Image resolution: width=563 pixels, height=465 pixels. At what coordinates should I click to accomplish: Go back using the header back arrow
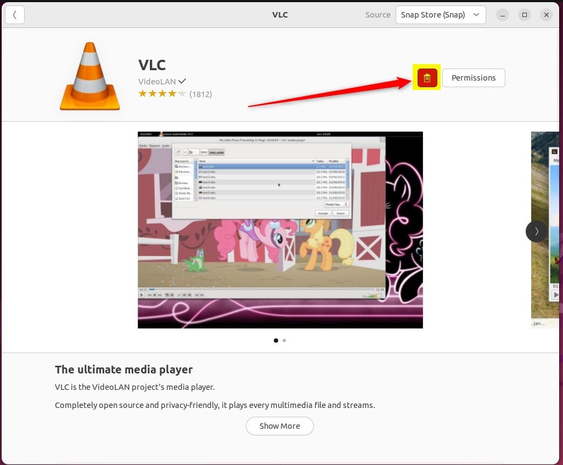(x=15, y=15)
